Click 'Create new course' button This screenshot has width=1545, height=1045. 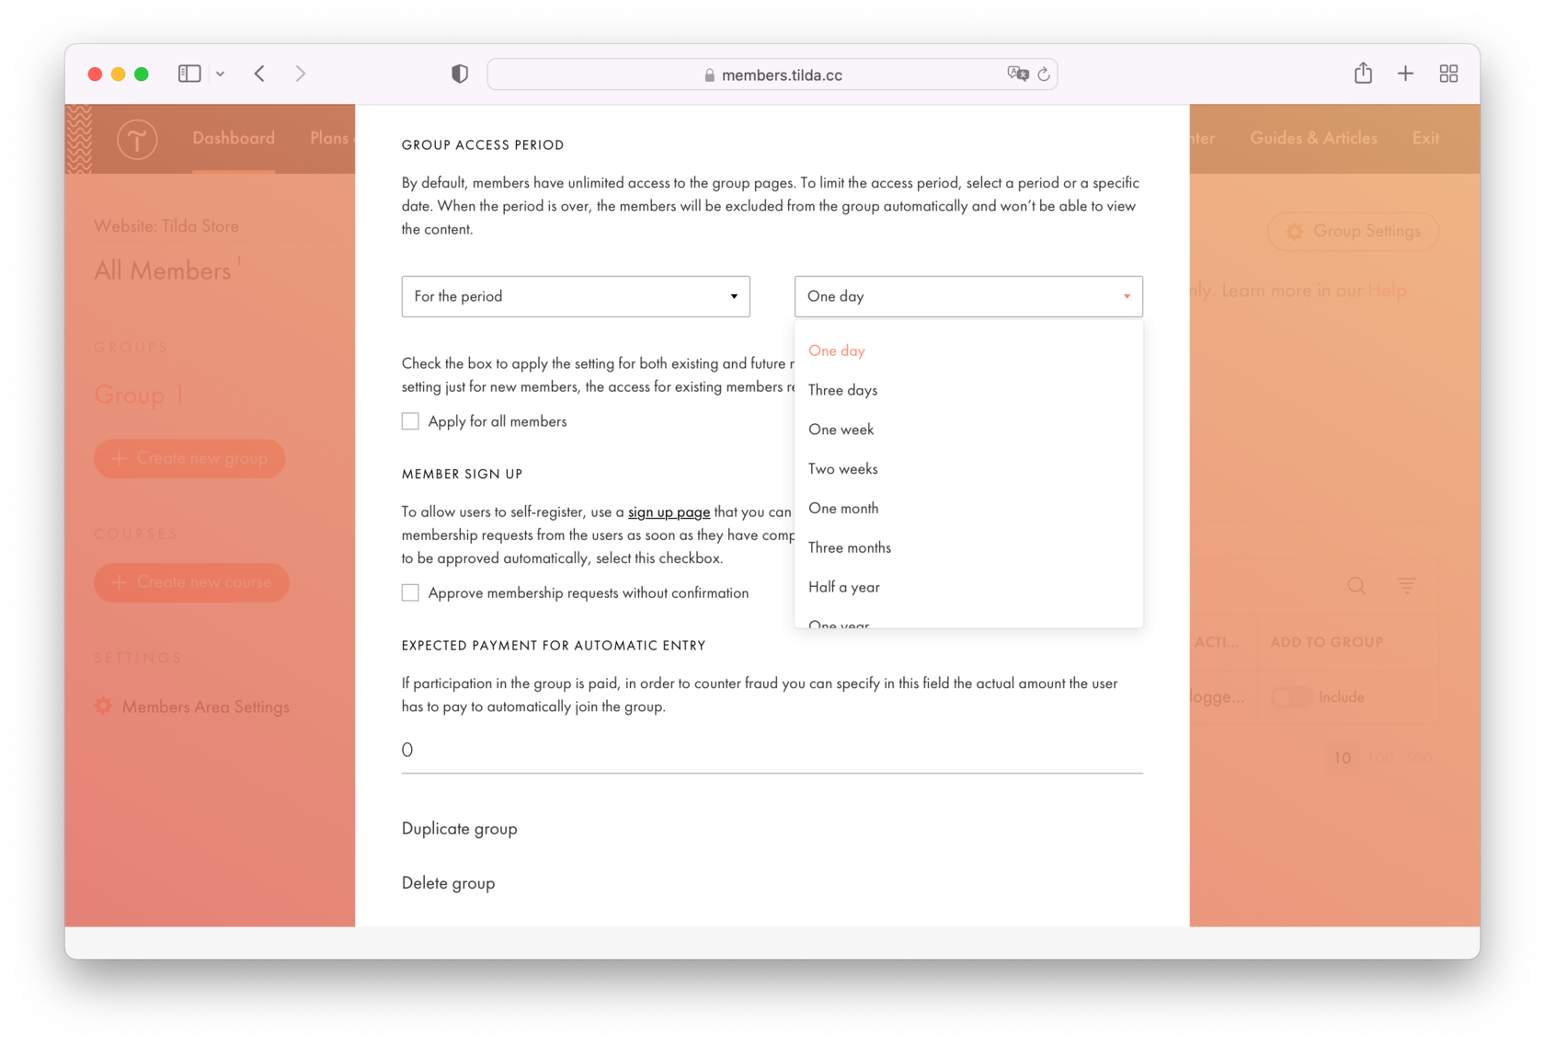[x=191, y=582]
